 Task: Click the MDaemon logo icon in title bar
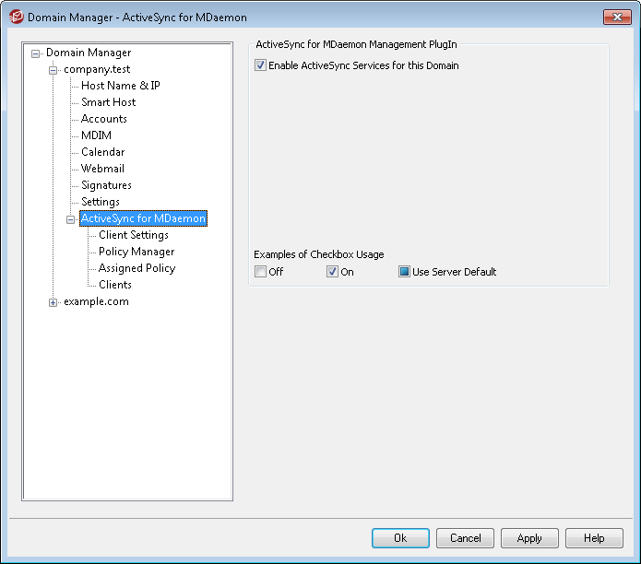click(17, 18)
